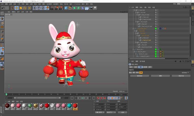Screen dimensions: 194x116
Task: Click the red Record Active Objects button
Action: [98, 98]
